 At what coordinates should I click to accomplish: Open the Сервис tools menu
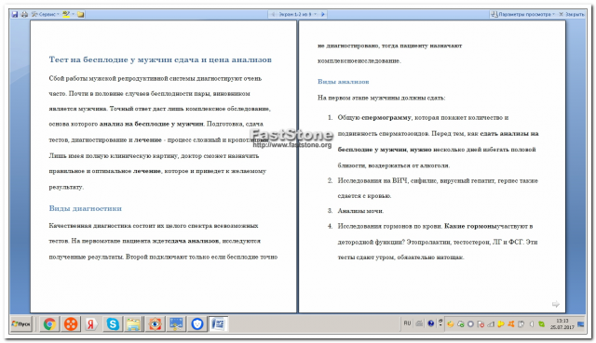pos(45,15)
